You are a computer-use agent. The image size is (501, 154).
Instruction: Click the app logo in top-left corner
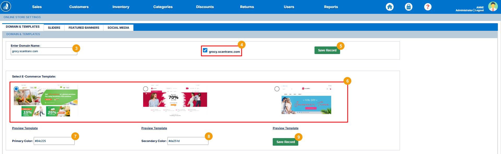pyautogui.click(x=6, y=7)
